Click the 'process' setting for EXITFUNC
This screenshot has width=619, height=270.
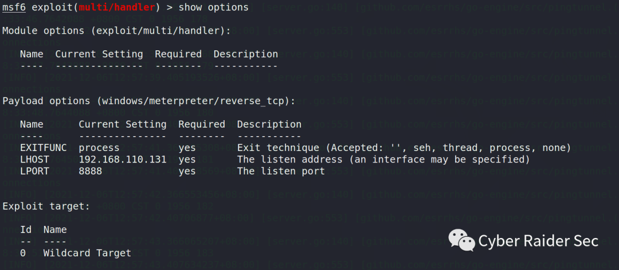[99, 148]
